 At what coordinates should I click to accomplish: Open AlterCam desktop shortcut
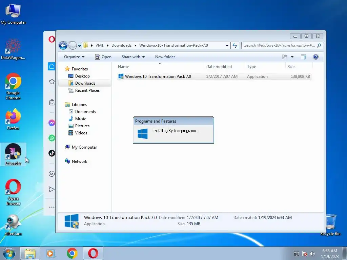(13, 225)
